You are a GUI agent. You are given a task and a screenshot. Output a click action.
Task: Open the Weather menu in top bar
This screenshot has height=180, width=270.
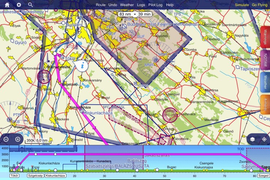(127, 5)
